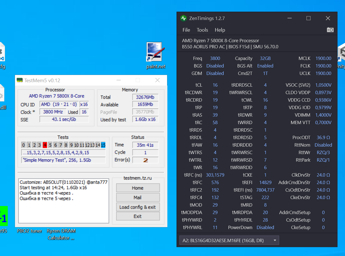Click the MCLK 1900.00 value
345x256 pixels.
323,58
